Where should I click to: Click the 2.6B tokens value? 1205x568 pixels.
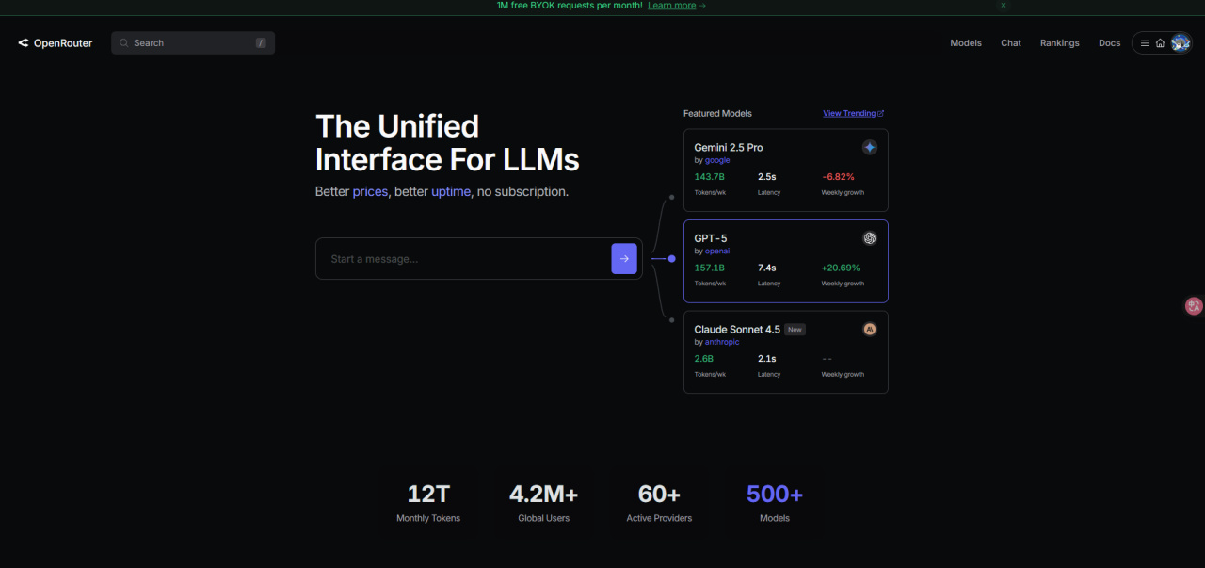pos(704,359)
